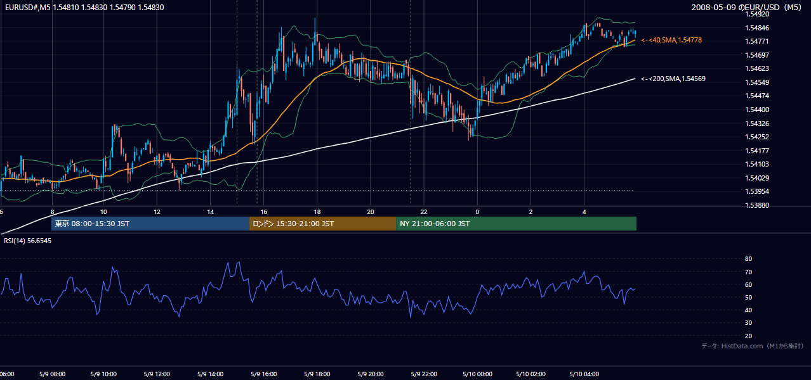This screenshot has width=811, height=380.
Task: Click price axis value 1.54623
Action: click(757, 68)
